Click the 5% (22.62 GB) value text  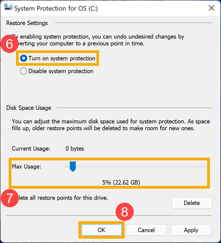121,183
